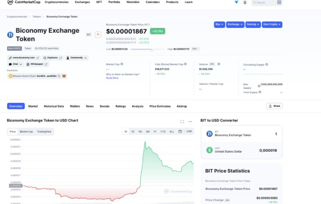Click the search magnifier icon
Viewport: 321px width, 204px height.
pyautogui.click(x=255, y=3)
